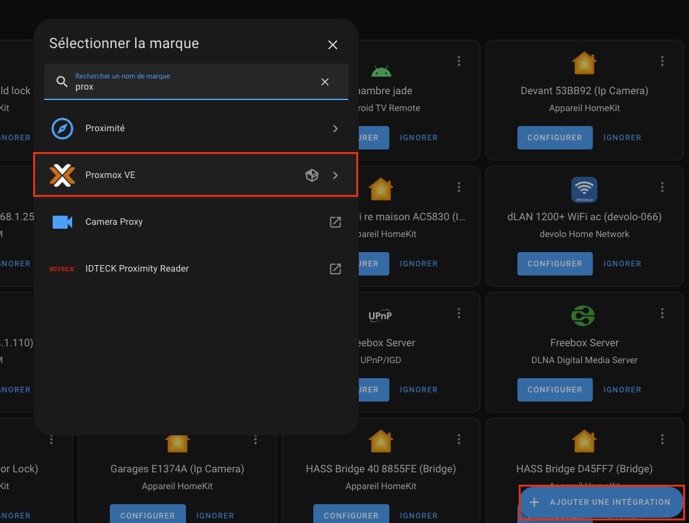Open the DLNA Freebox Server card's three-dot menu
This screenshot has height=523, width=689.
point(662,313)
